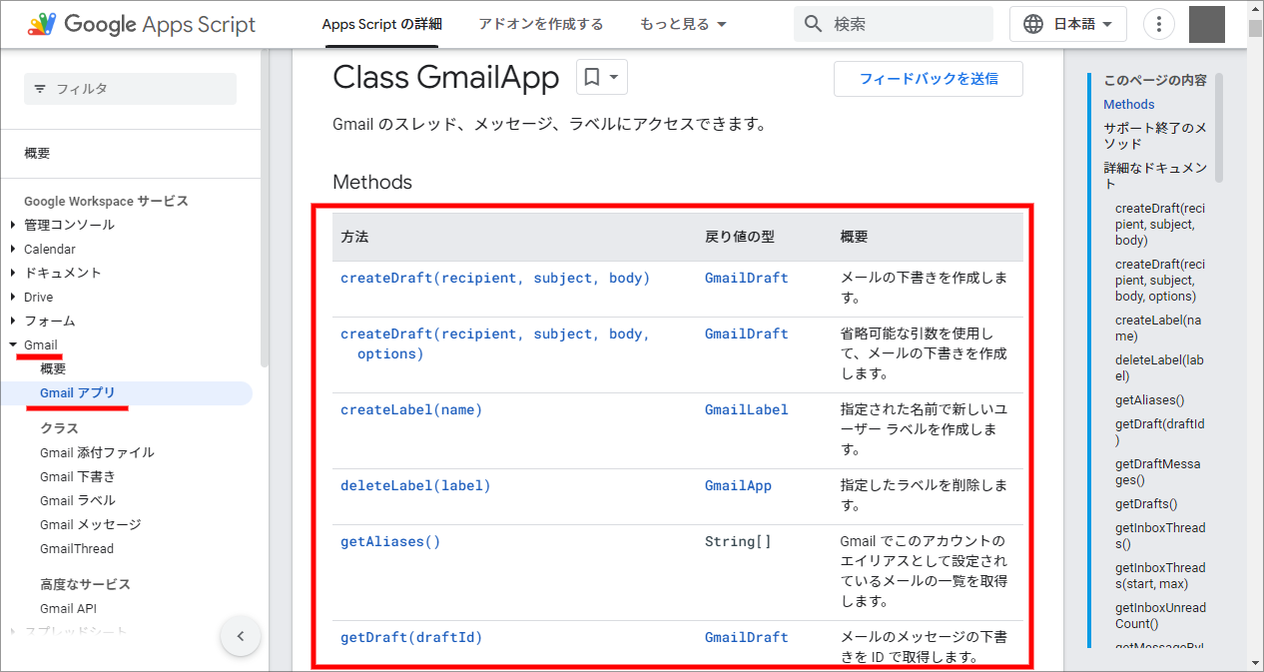This screenshot has width=1264, height=672.
Task: Open the three-dot options menu
Action: 1158,24
